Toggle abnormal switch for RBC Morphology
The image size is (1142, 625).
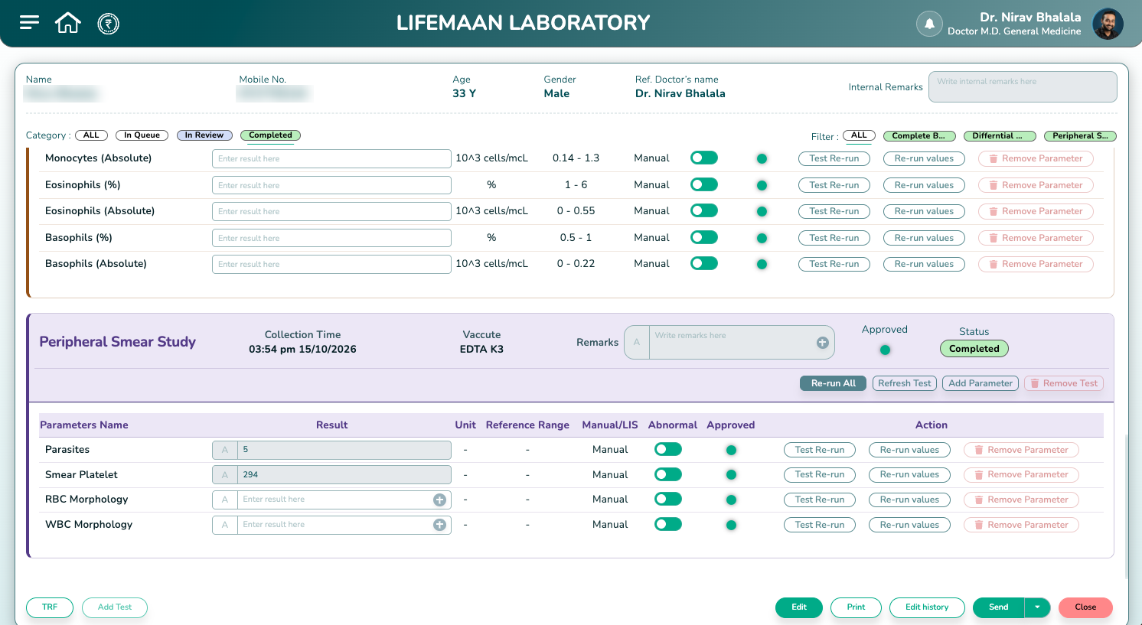[668, 499]
